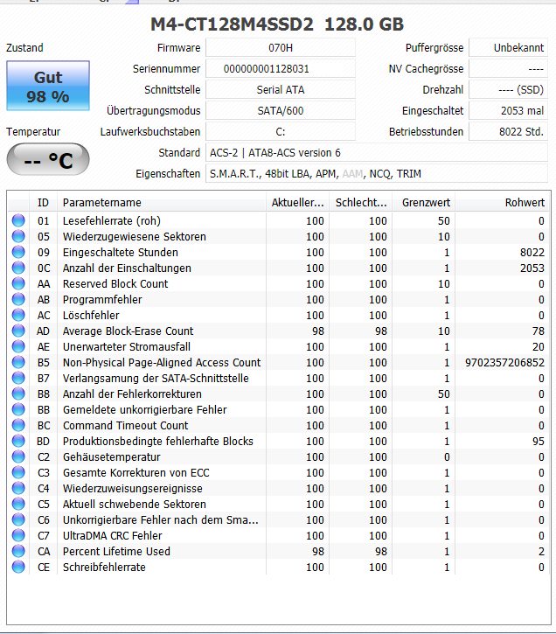This screenshot has height=634, width=556.
Task: Click the UltraDMA CRC Fehler parameter name
Action: click(x=112, y=536)
